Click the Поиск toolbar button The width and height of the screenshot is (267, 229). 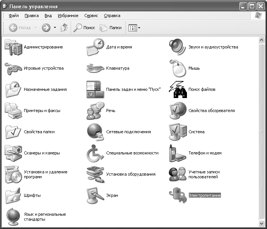(x=84, y=28)
